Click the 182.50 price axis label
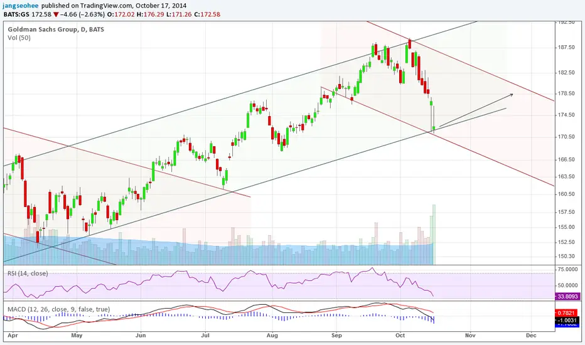 (x=566, y=72)
